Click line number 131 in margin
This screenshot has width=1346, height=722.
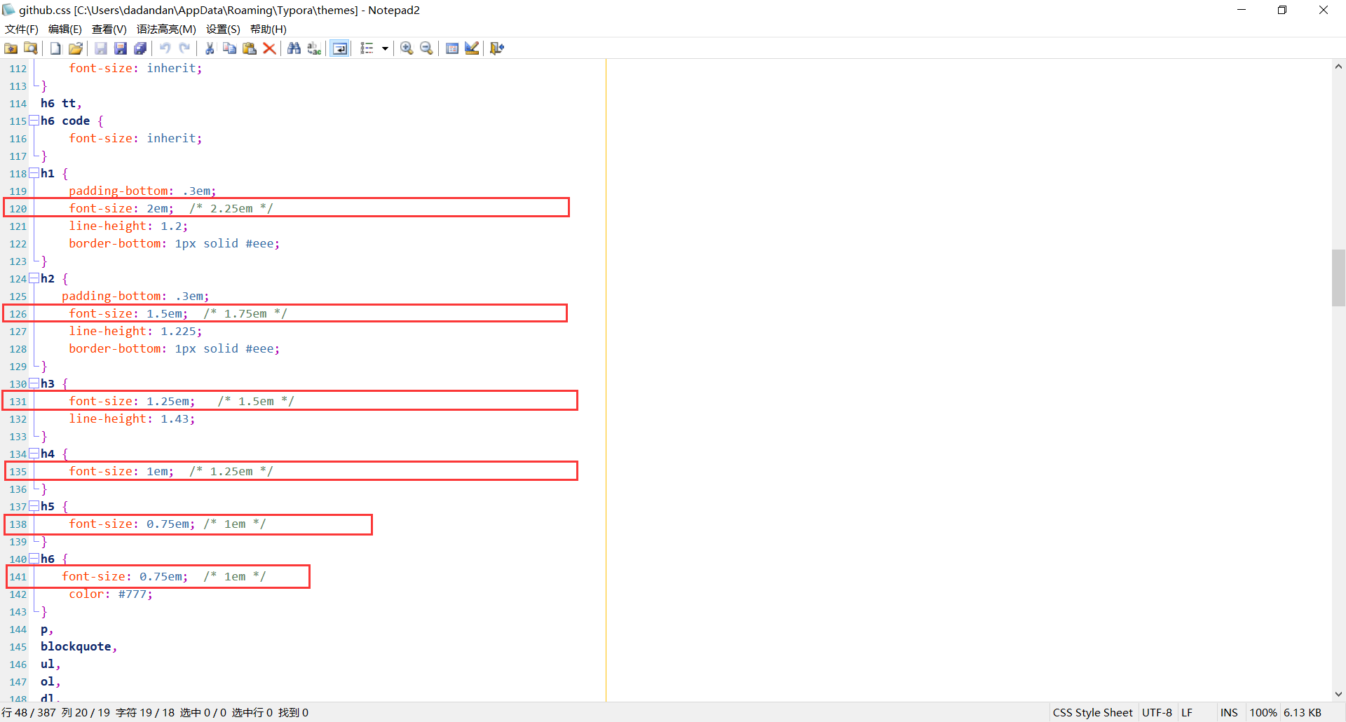(x=18, y=402)
